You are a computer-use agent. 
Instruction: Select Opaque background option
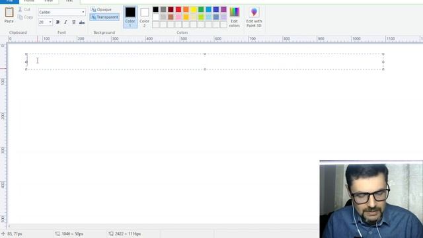(x=101, y=9)
